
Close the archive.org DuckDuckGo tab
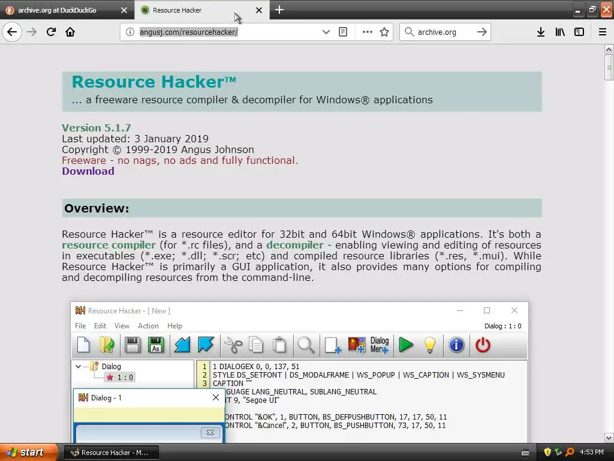[124, 10]
